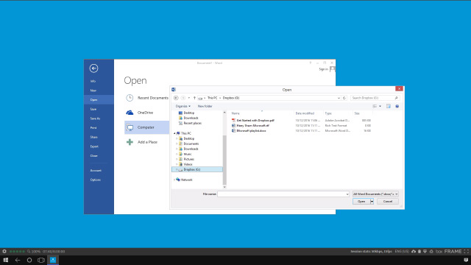Image resolution: width=471 pixels, height=265 pixels.
Task: Choose Add a Place plus icon
Action: (x=130, y=142)
